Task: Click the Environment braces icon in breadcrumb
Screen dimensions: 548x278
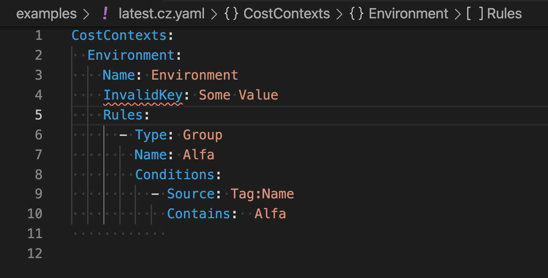Action: pos(357,14)
